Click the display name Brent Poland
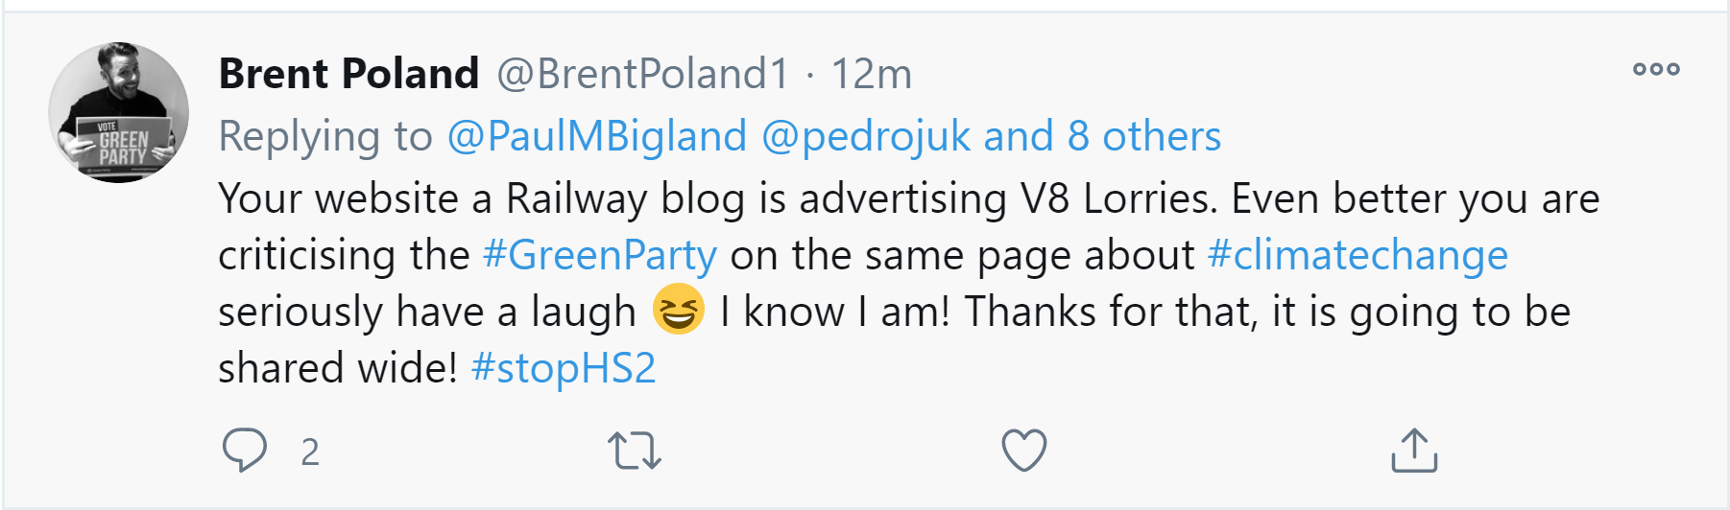This screenshot has height=510, width=1730. (x=348, y=74)
